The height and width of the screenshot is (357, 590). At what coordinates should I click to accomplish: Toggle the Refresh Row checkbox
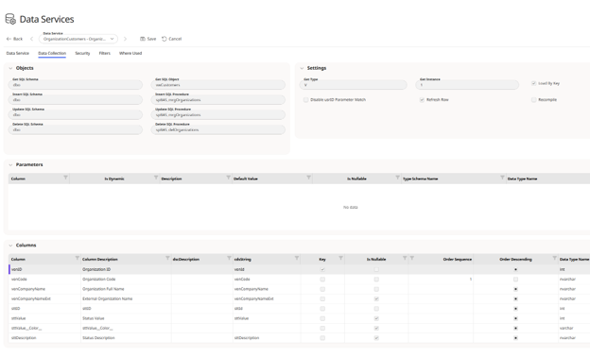(422, 99)
